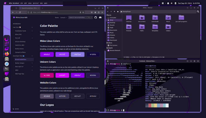Expand Pacscript 101 in wiki sidebar
The width and height of the screenshot is (206, 118).
(32, 67)
